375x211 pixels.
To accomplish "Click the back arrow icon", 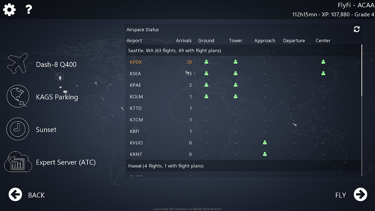I will (x=15, y=195).
